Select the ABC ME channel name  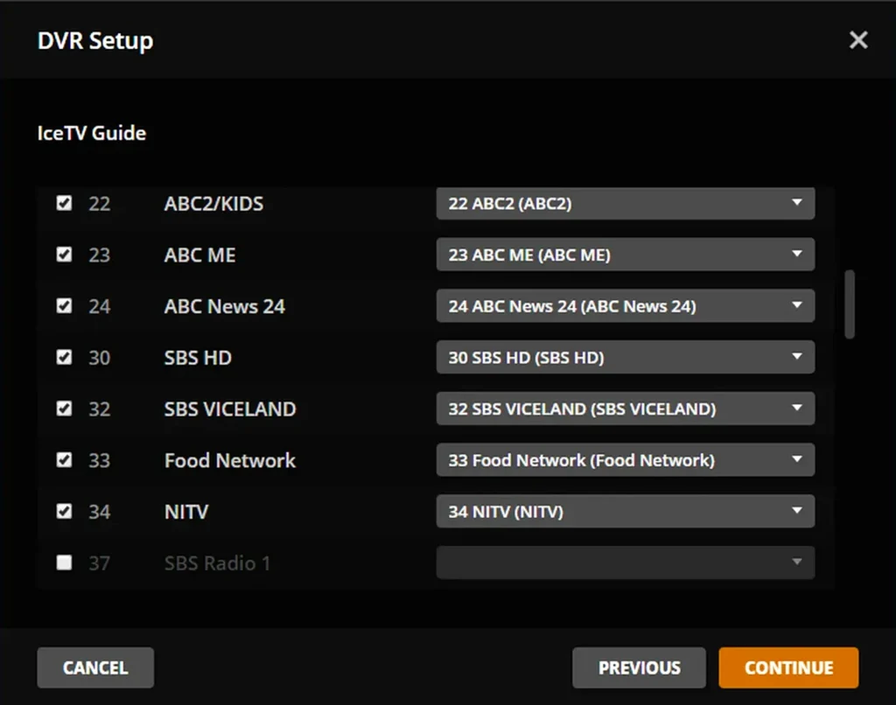tap(200, 255)
